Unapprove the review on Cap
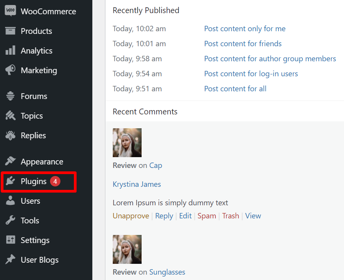Image resolution: width=344 pixels, height=280 pixels. pyautogui.click(x=131, y=216)
